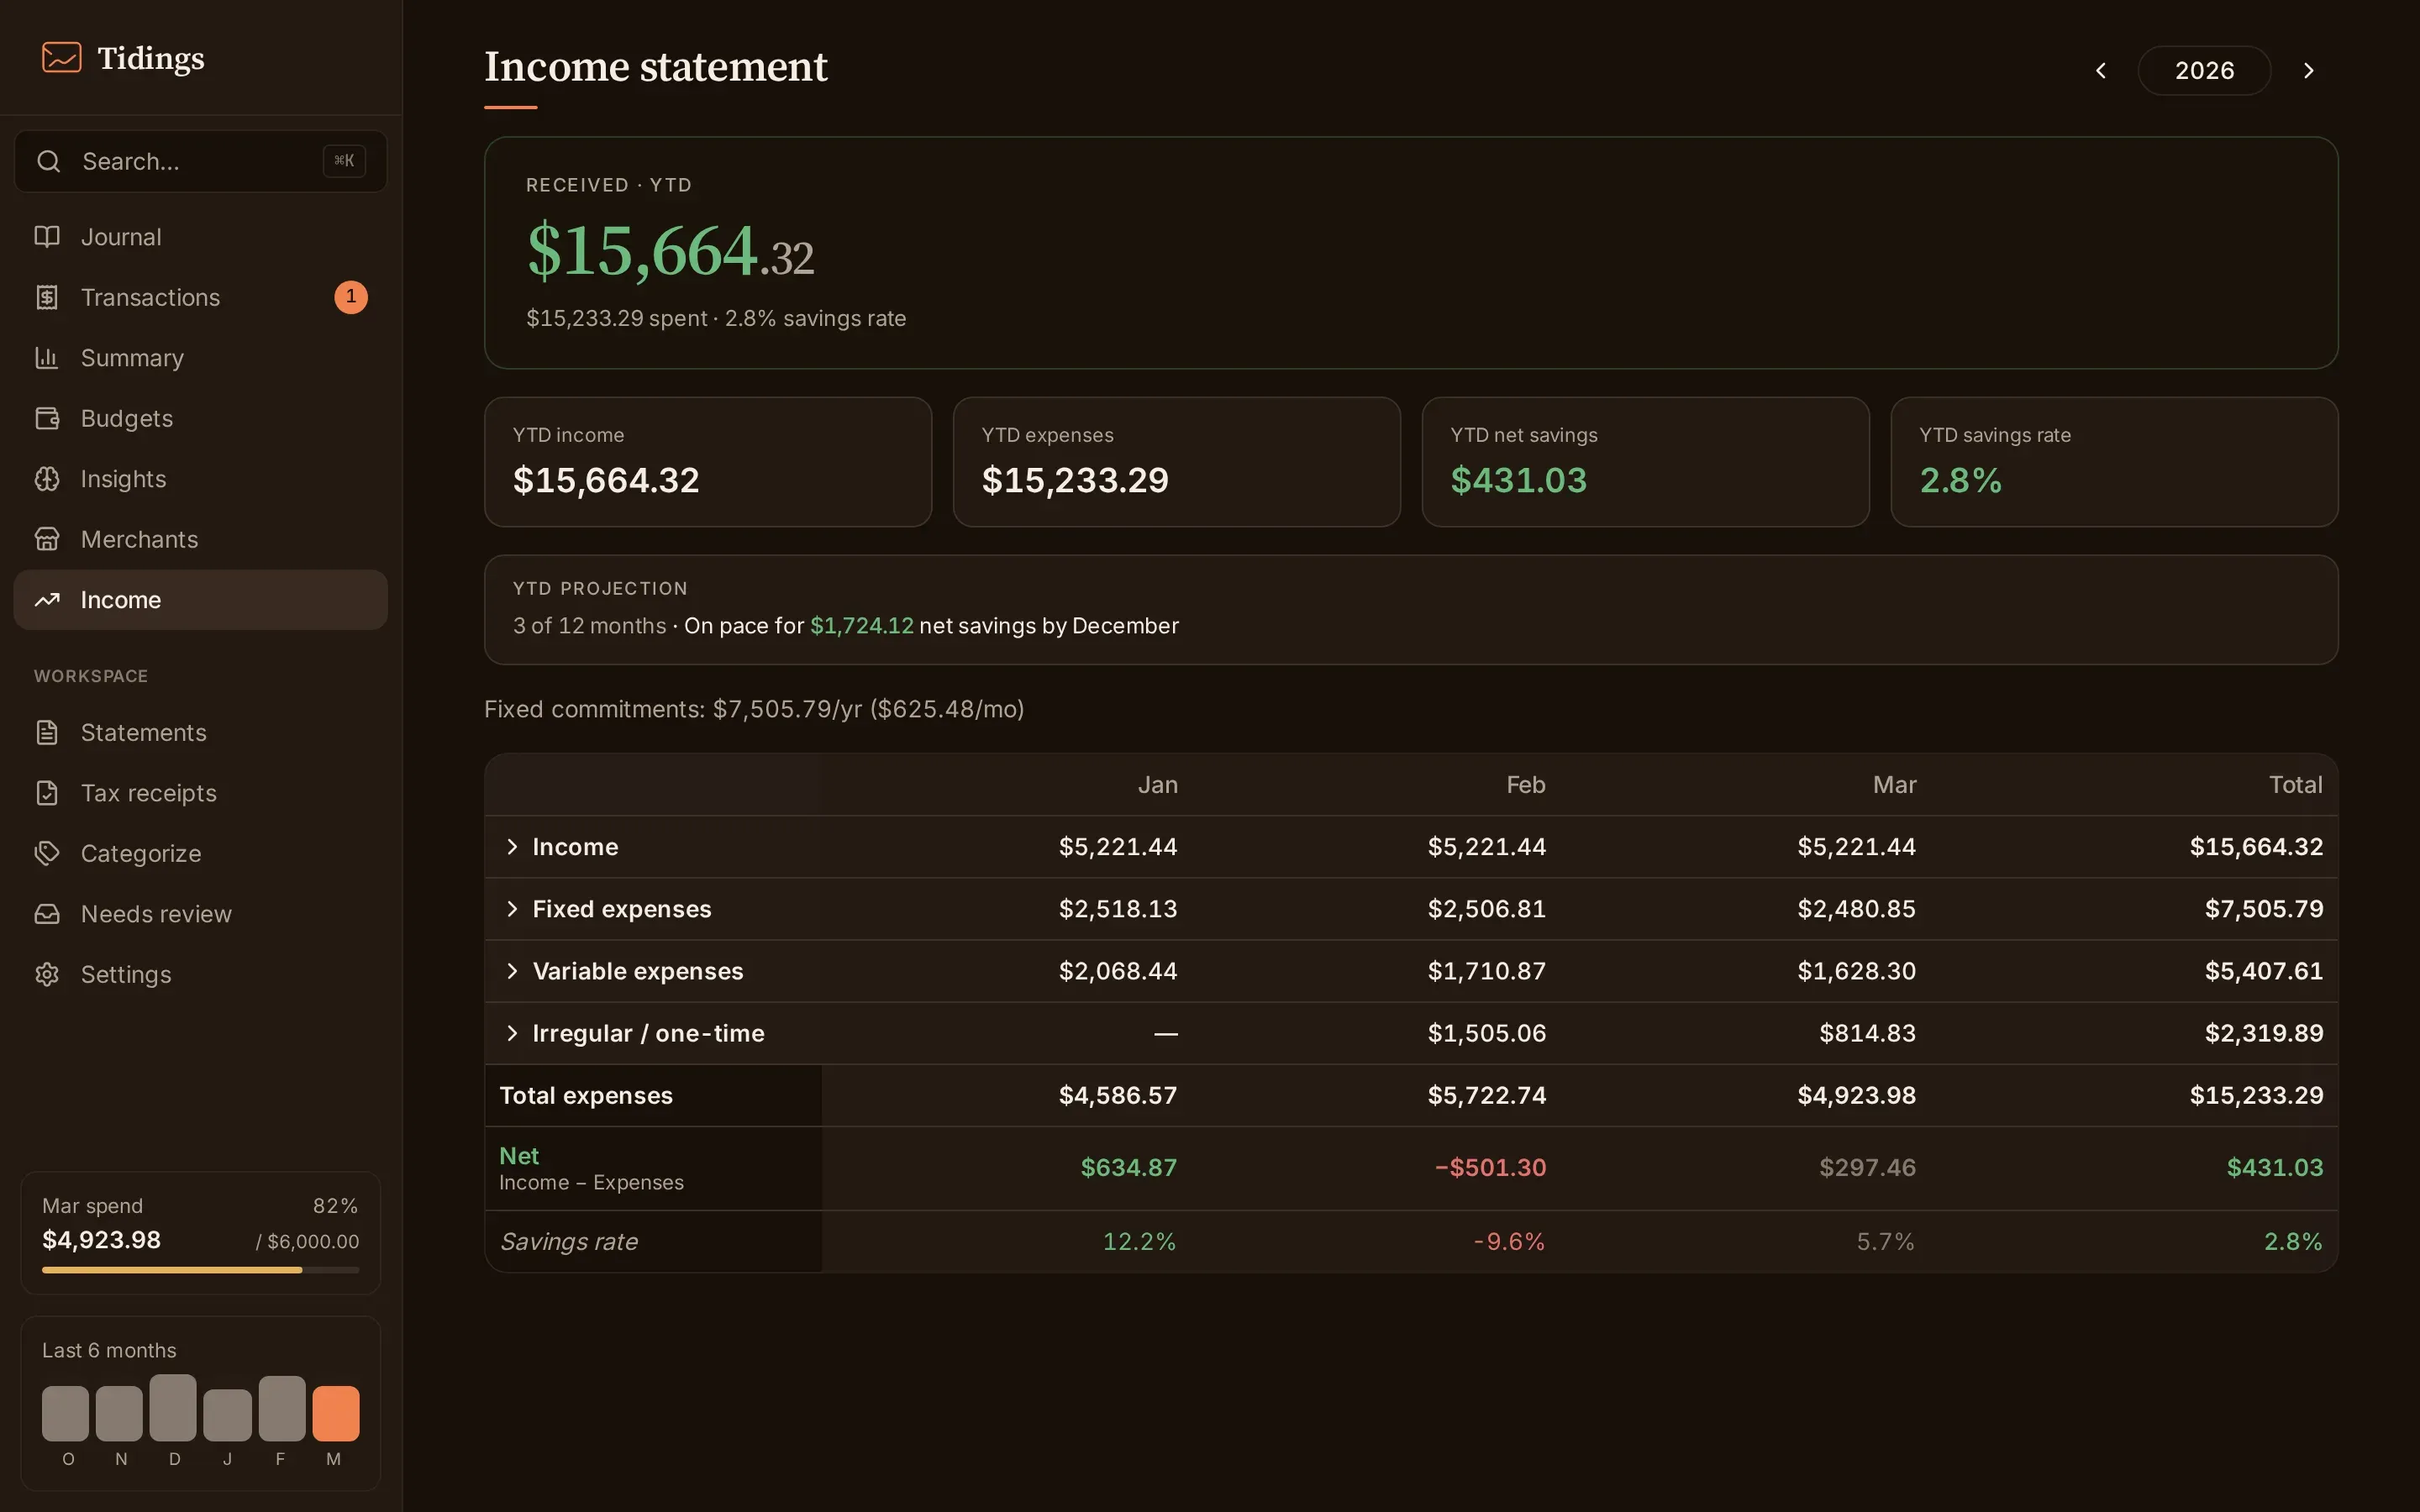The height and width of the screenshot is (1512, 2420).
Task: Click the search magnifier icon
Action: pos(48,161)
